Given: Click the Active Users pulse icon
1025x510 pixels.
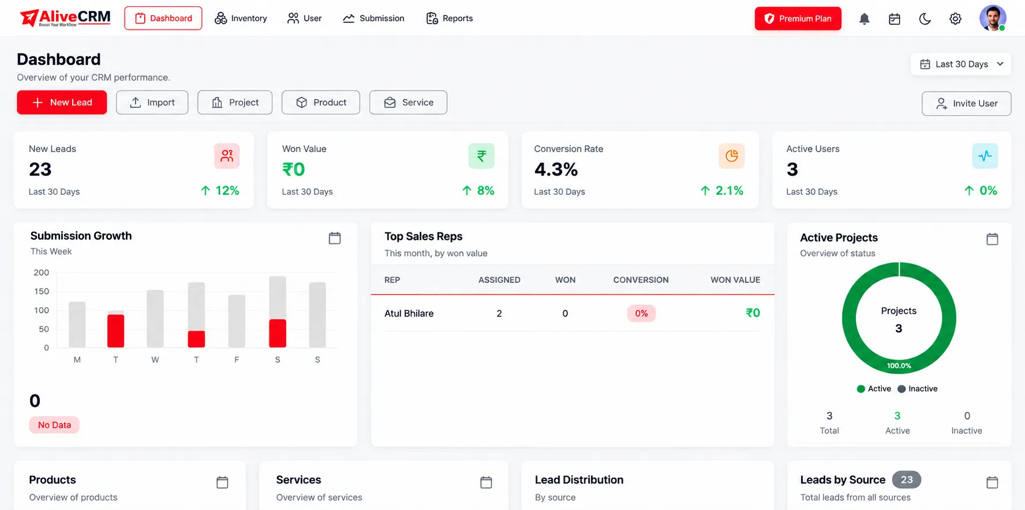Looking at the screenshot, I should click(x=985, y=156).
